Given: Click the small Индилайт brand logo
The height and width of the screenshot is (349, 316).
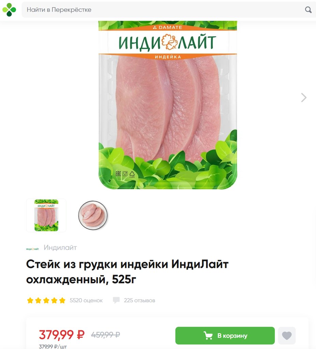Looking at the screenshot, I should [32, 249].
